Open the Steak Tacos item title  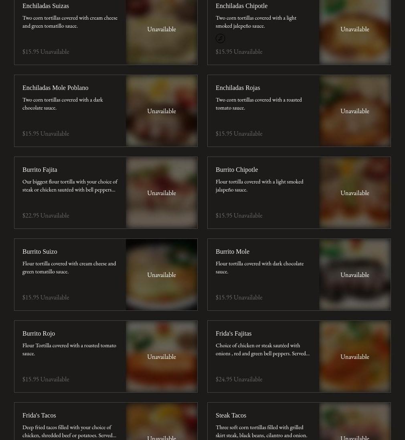231,416
